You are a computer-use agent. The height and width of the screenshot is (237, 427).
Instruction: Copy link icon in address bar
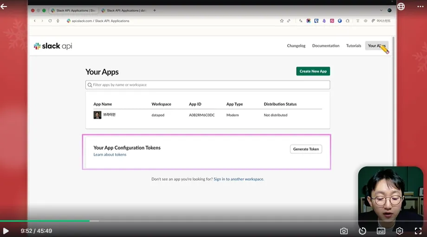(289, 21)
